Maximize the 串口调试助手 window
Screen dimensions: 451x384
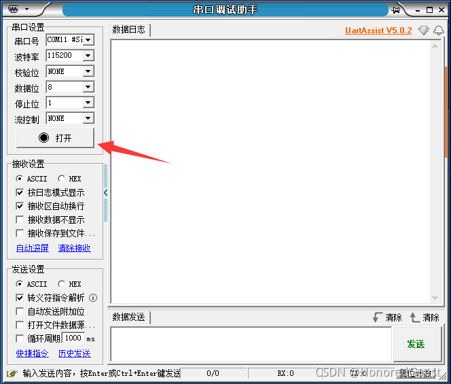coord(429,10)
